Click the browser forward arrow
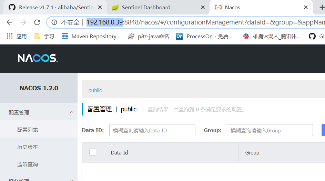 point(23,22)
